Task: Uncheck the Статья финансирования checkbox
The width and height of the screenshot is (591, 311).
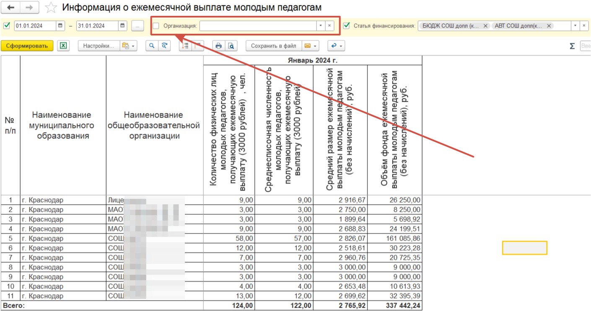Action: point(346,26)
